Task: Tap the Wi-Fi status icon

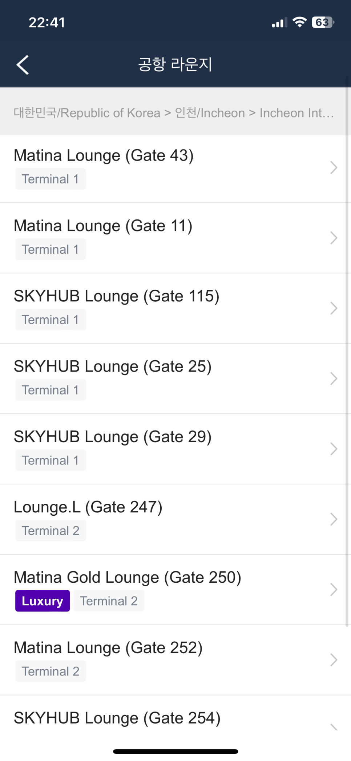Action: [299, 22]
